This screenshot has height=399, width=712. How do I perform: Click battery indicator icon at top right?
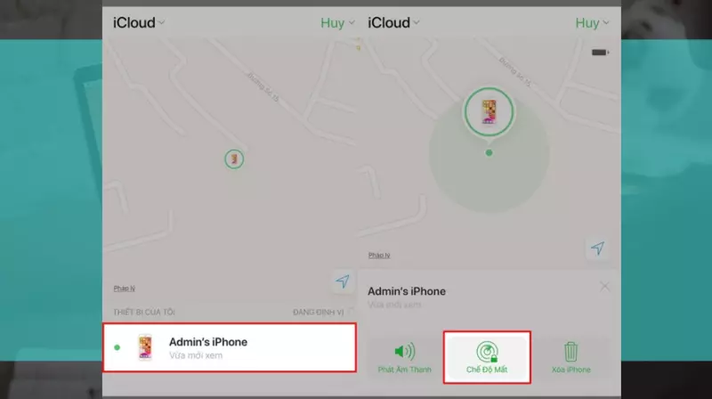point(600,53)
